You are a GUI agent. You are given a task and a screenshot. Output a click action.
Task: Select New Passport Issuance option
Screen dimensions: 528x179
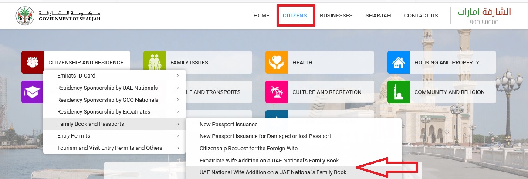[x=228, y=125]
